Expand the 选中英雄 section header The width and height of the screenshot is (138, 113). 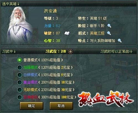point(11,4)
